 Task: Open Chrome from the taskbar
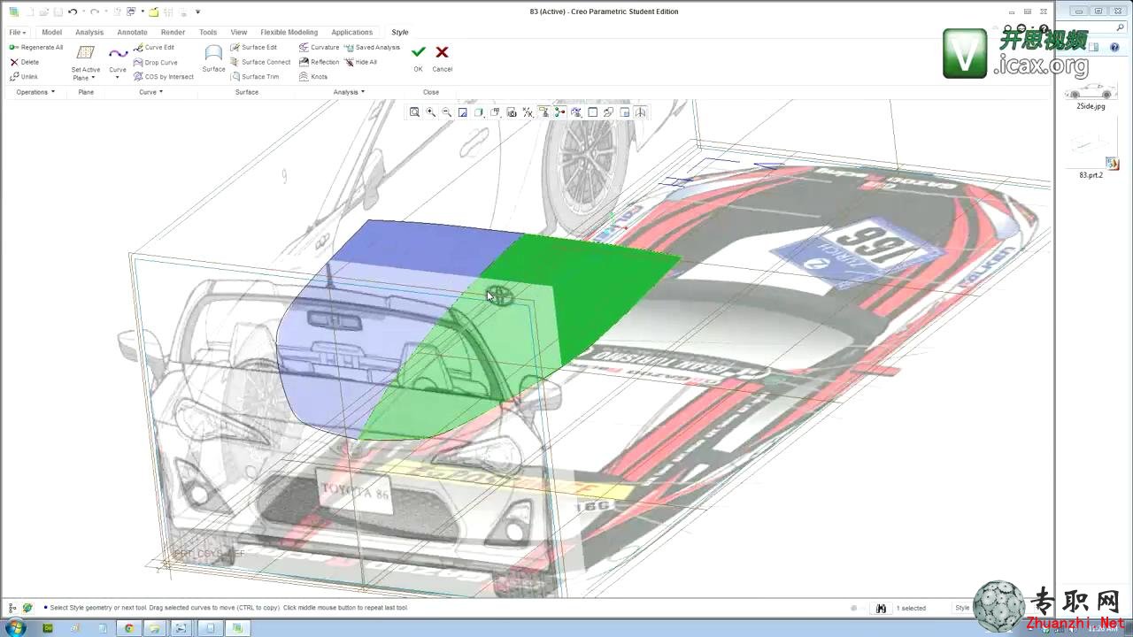coord(129,628)
